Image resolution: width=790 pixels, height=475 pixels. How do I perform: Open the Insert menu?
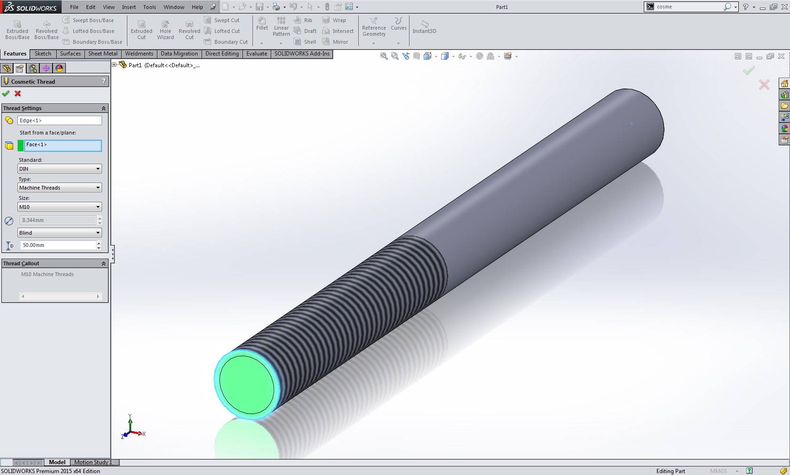128,7
